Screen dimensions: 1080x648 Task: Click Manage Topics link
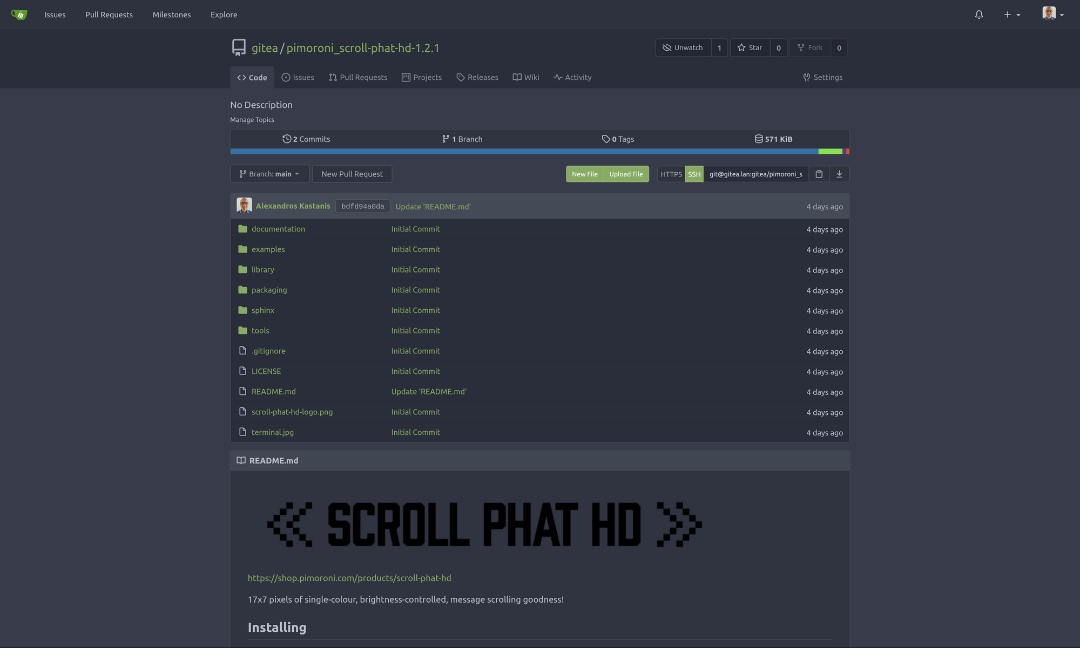[x=252, y=120]
